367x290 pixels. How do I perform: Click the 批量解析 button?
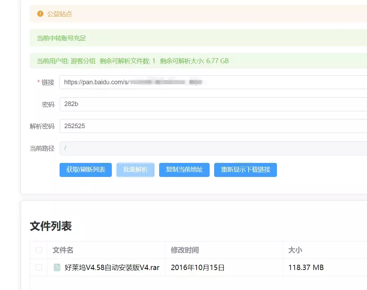135,170
